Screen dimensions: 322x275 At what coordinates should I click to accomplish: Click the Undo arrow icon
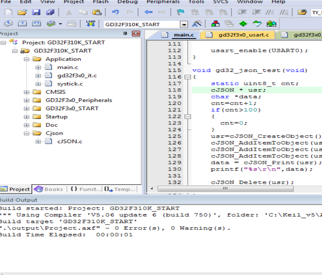(x=115, y=12)
